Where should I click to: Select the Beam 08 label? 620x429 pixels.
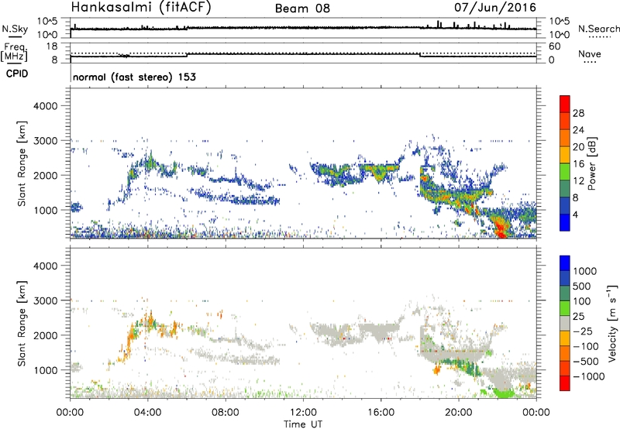302,9
